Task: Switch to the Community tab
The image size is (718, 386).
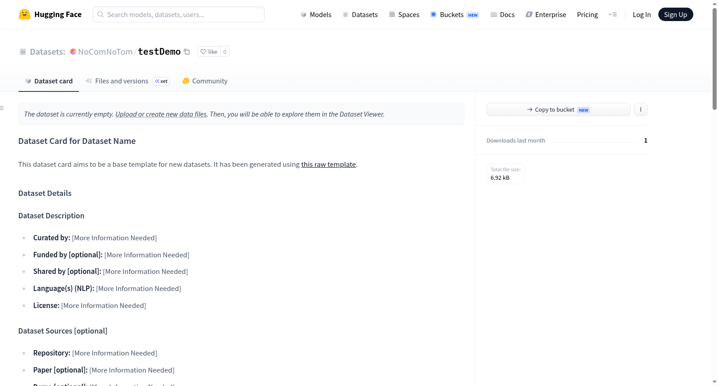Action: click(205, 81)
